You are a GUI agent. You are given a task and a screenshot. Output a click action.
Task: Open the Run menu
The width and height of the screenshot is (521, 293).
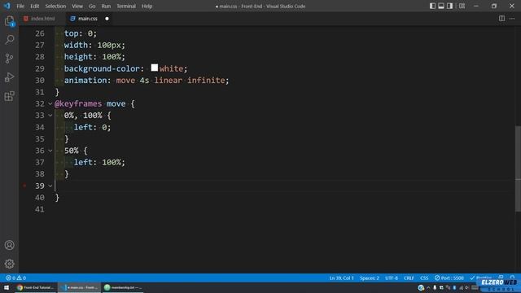106,6
